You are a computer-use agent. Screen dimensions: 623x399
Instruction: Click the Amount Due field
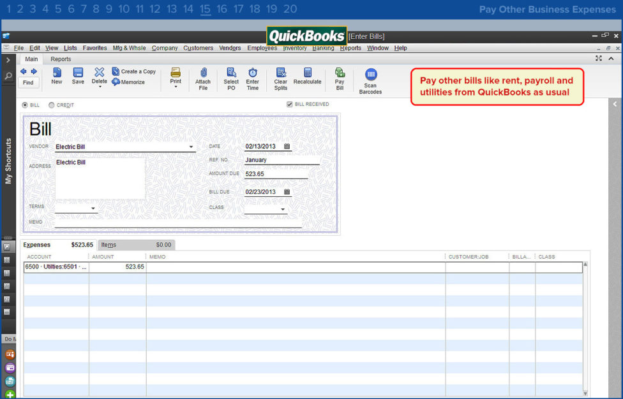[x=276, y=174]
